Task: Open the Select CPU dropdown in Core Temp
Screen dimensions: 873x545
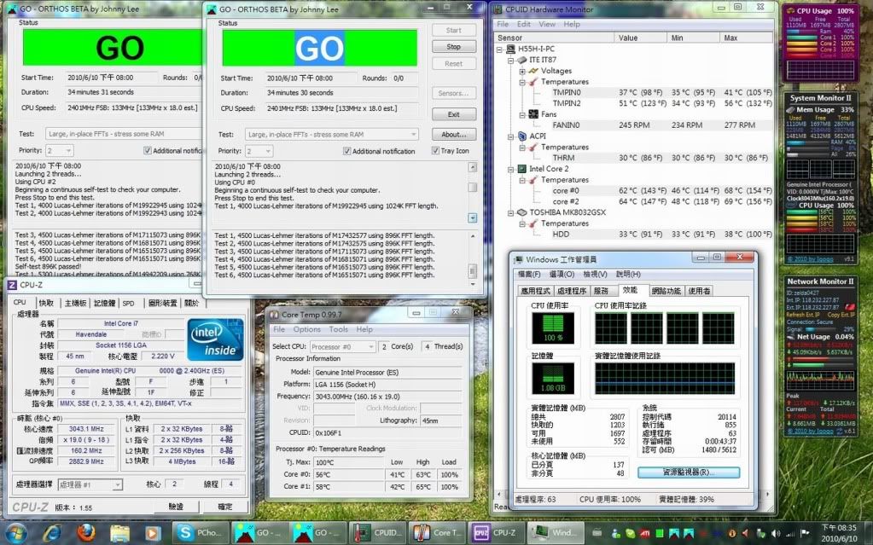Action: click(x=342, y=347)
